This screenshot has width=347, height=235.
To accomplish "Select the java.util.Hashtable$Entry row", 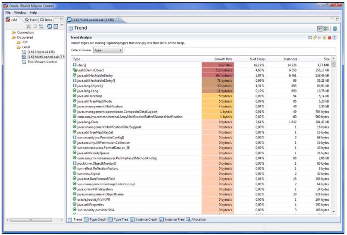I will (202, 75).
